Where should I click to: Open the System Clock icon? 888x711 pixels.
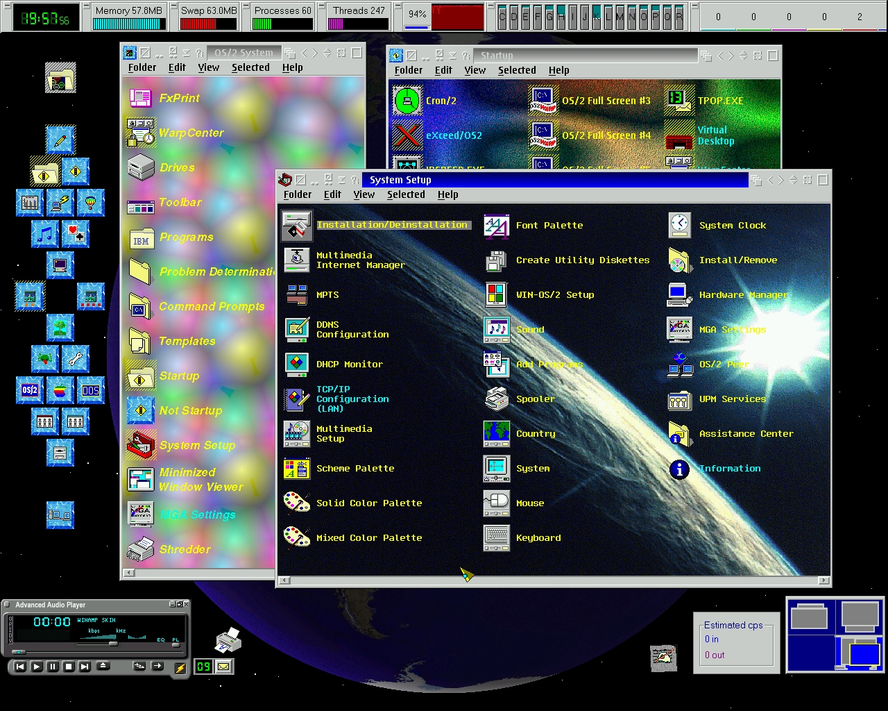click(680, 225)
